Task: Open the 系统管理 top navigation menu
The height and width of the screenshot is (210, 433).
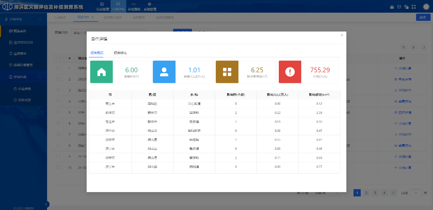Action: coord(149,7)
